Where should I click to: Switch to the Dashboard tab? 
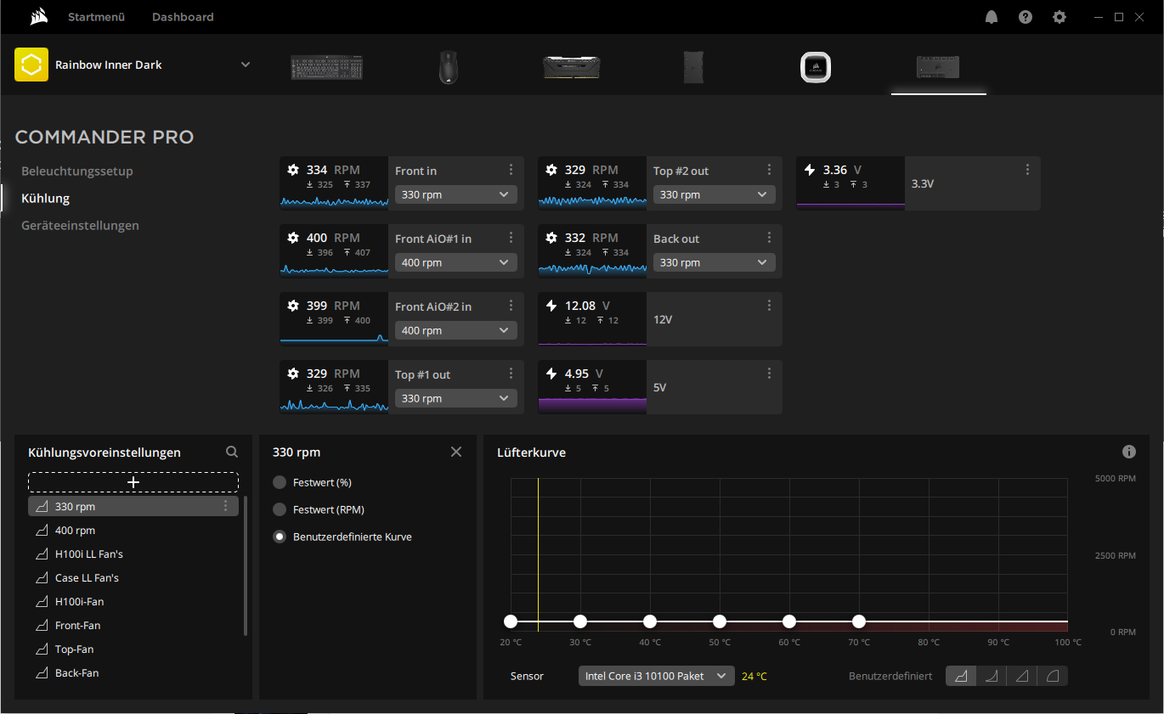183,17
